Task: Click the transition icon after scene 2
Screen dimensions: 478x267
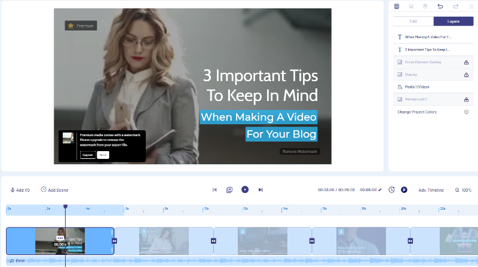Action: [x=312, y=241]
